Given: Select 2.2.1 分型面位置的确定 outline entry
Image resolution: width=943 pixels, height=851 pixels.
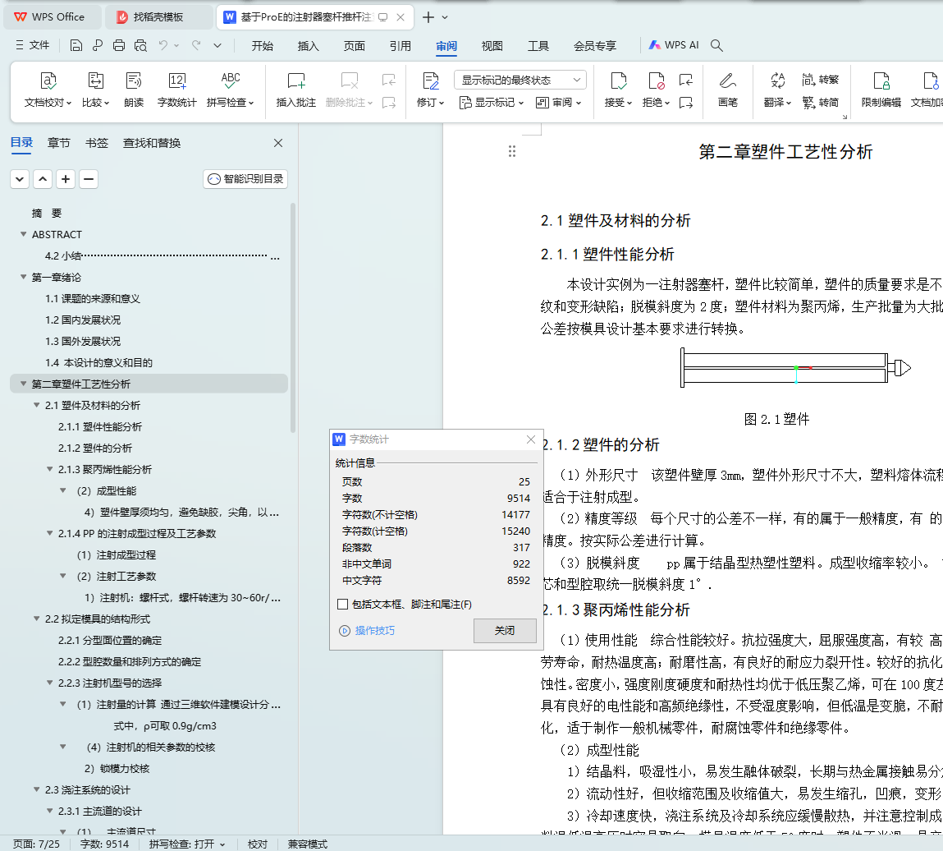Looking at the screenshot, I should 110,641.
